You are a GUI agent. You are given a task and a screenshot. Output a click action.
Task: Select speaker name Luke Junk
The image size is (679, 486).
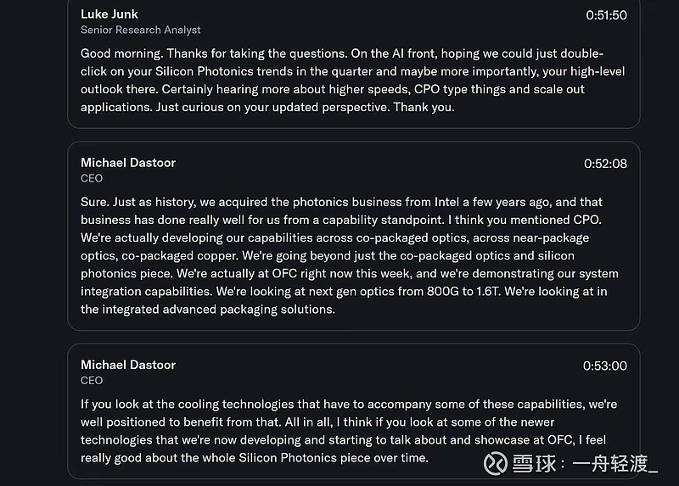tap(109, 14)
